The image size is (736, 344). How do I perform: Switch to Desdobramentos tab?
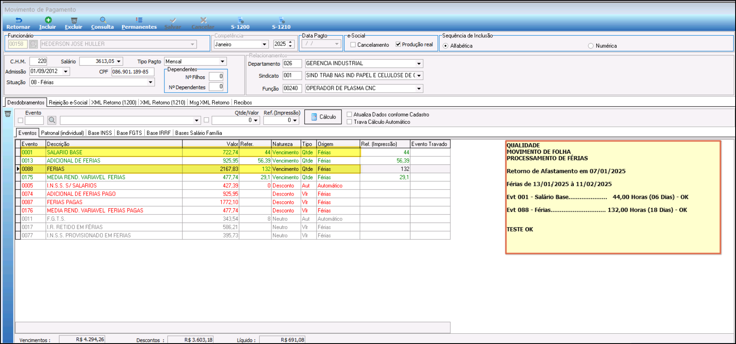click(26, 103)
